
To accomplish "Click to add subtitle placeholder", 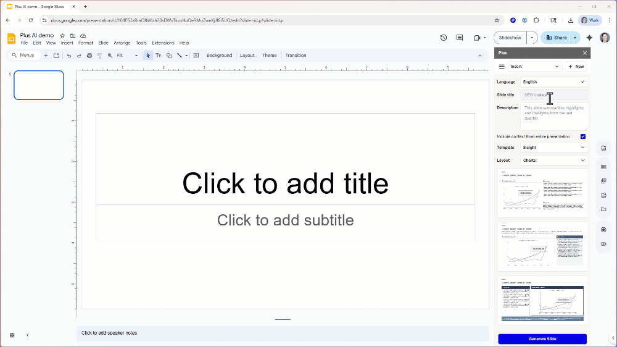I will click(285, 224).
